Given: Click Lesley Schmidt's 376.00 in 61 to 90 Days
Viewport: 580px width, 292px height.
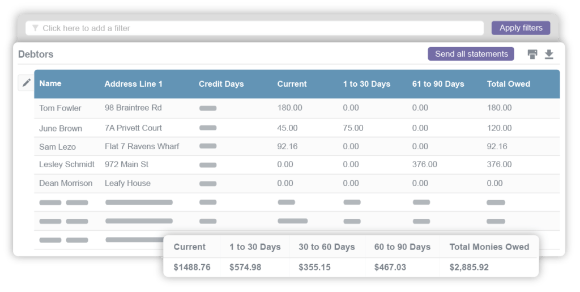Looking at the screenshot, I should (x=425, y=164).
